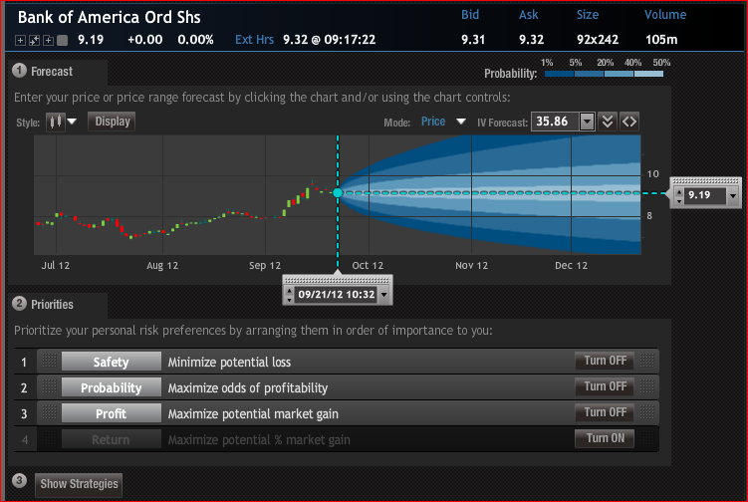
Task: Turn OFF the Profit priority
Action: [x=605, y=412]
